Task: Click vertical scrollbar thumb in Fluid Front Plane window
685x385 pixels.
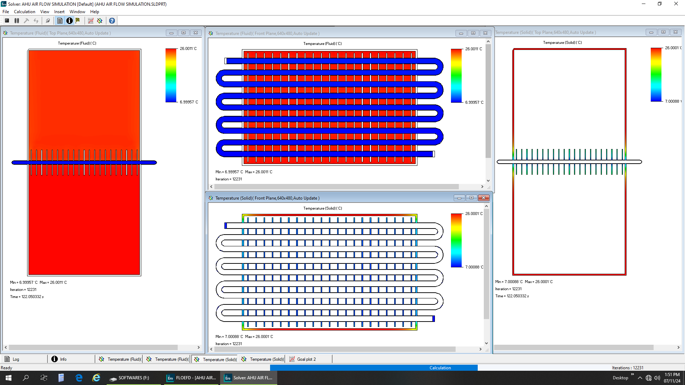Action: 488,101
